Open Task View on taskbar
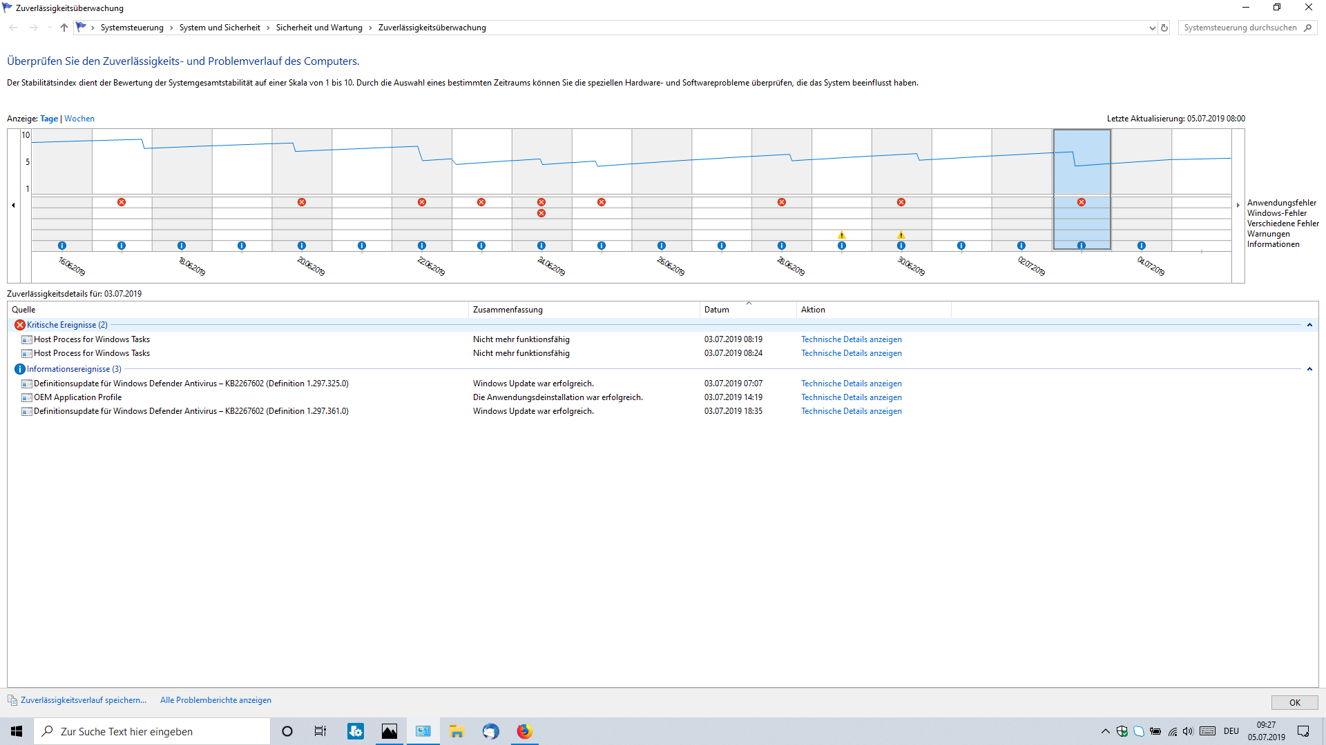Viewport: 1326px width, 745px height. point(320,731)
